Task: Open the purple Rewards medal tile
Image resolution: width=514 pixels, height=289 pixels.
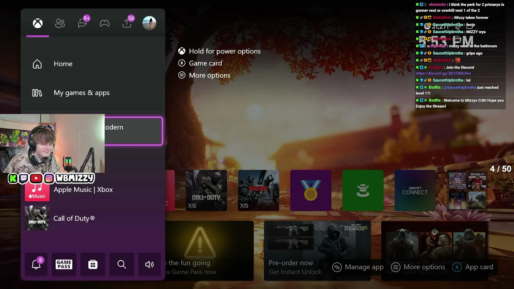Action: pyautogui.click(x=311, y=190)
